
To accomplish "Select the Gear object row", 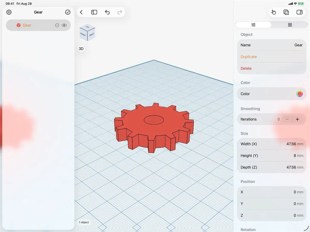I will pyautogui.click(x=38, y=25).
